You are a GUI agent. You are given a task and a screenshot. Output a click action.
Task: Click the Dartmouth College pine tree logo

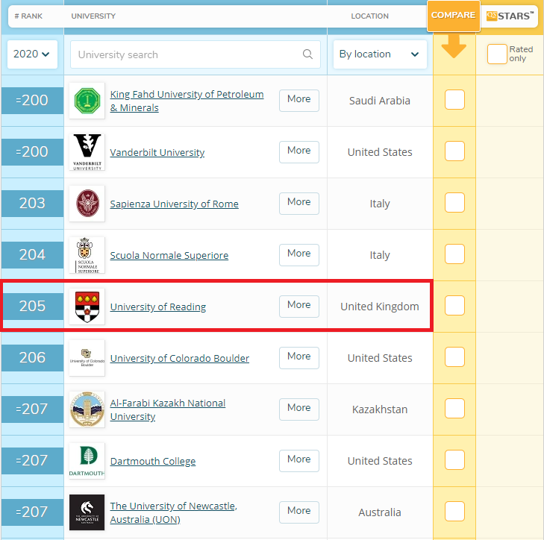pyautogui.click(x=87, y=461)
